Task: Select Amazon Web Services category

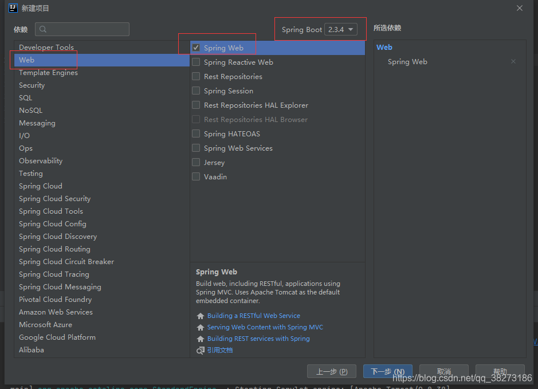Action: point(101,312)
